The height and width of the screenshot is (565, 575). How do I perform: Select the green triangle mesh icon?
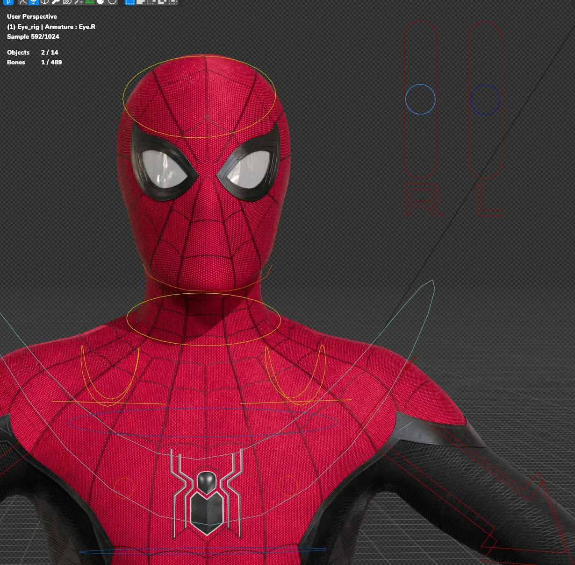pos(90,3)
